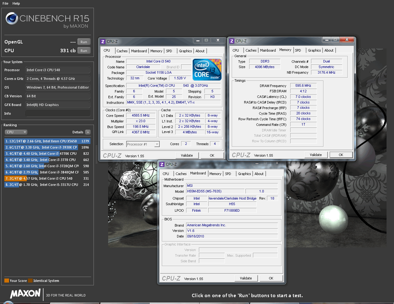Screen dimensions: 394x304
Task: Click the CPU-Z icon in CPU tab window title
Action: pos(103,41)
